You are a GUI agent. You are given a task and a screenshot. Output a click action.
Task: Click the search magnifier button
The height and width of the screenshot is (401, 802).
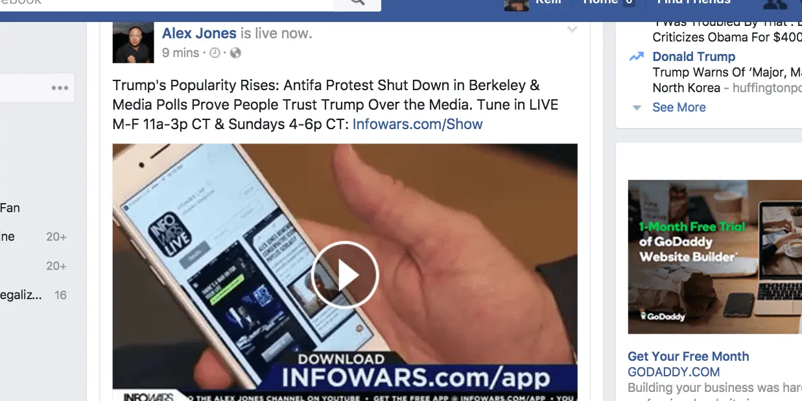point(357,3)
